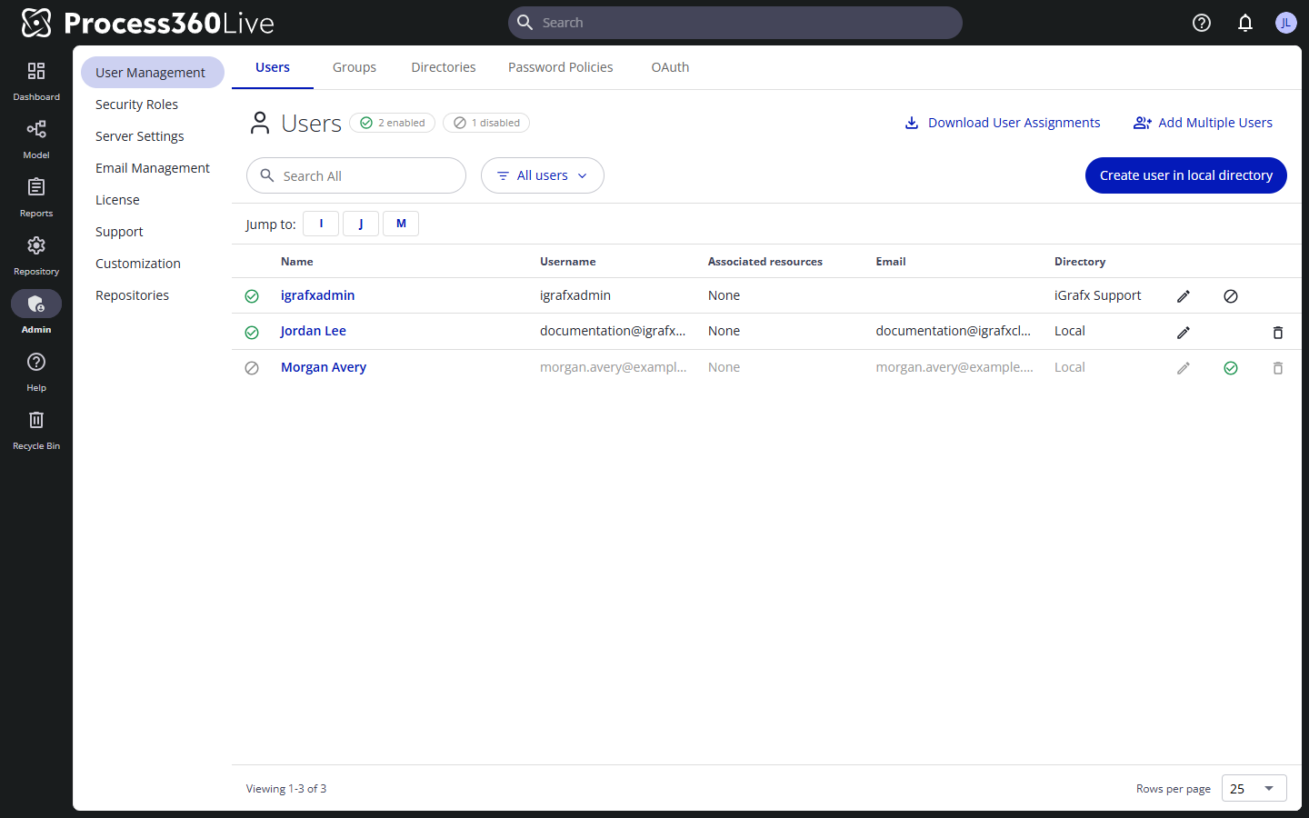The image size is (1309, 818).
Task: Sort by the Username column header
Action: pos(568,262)
